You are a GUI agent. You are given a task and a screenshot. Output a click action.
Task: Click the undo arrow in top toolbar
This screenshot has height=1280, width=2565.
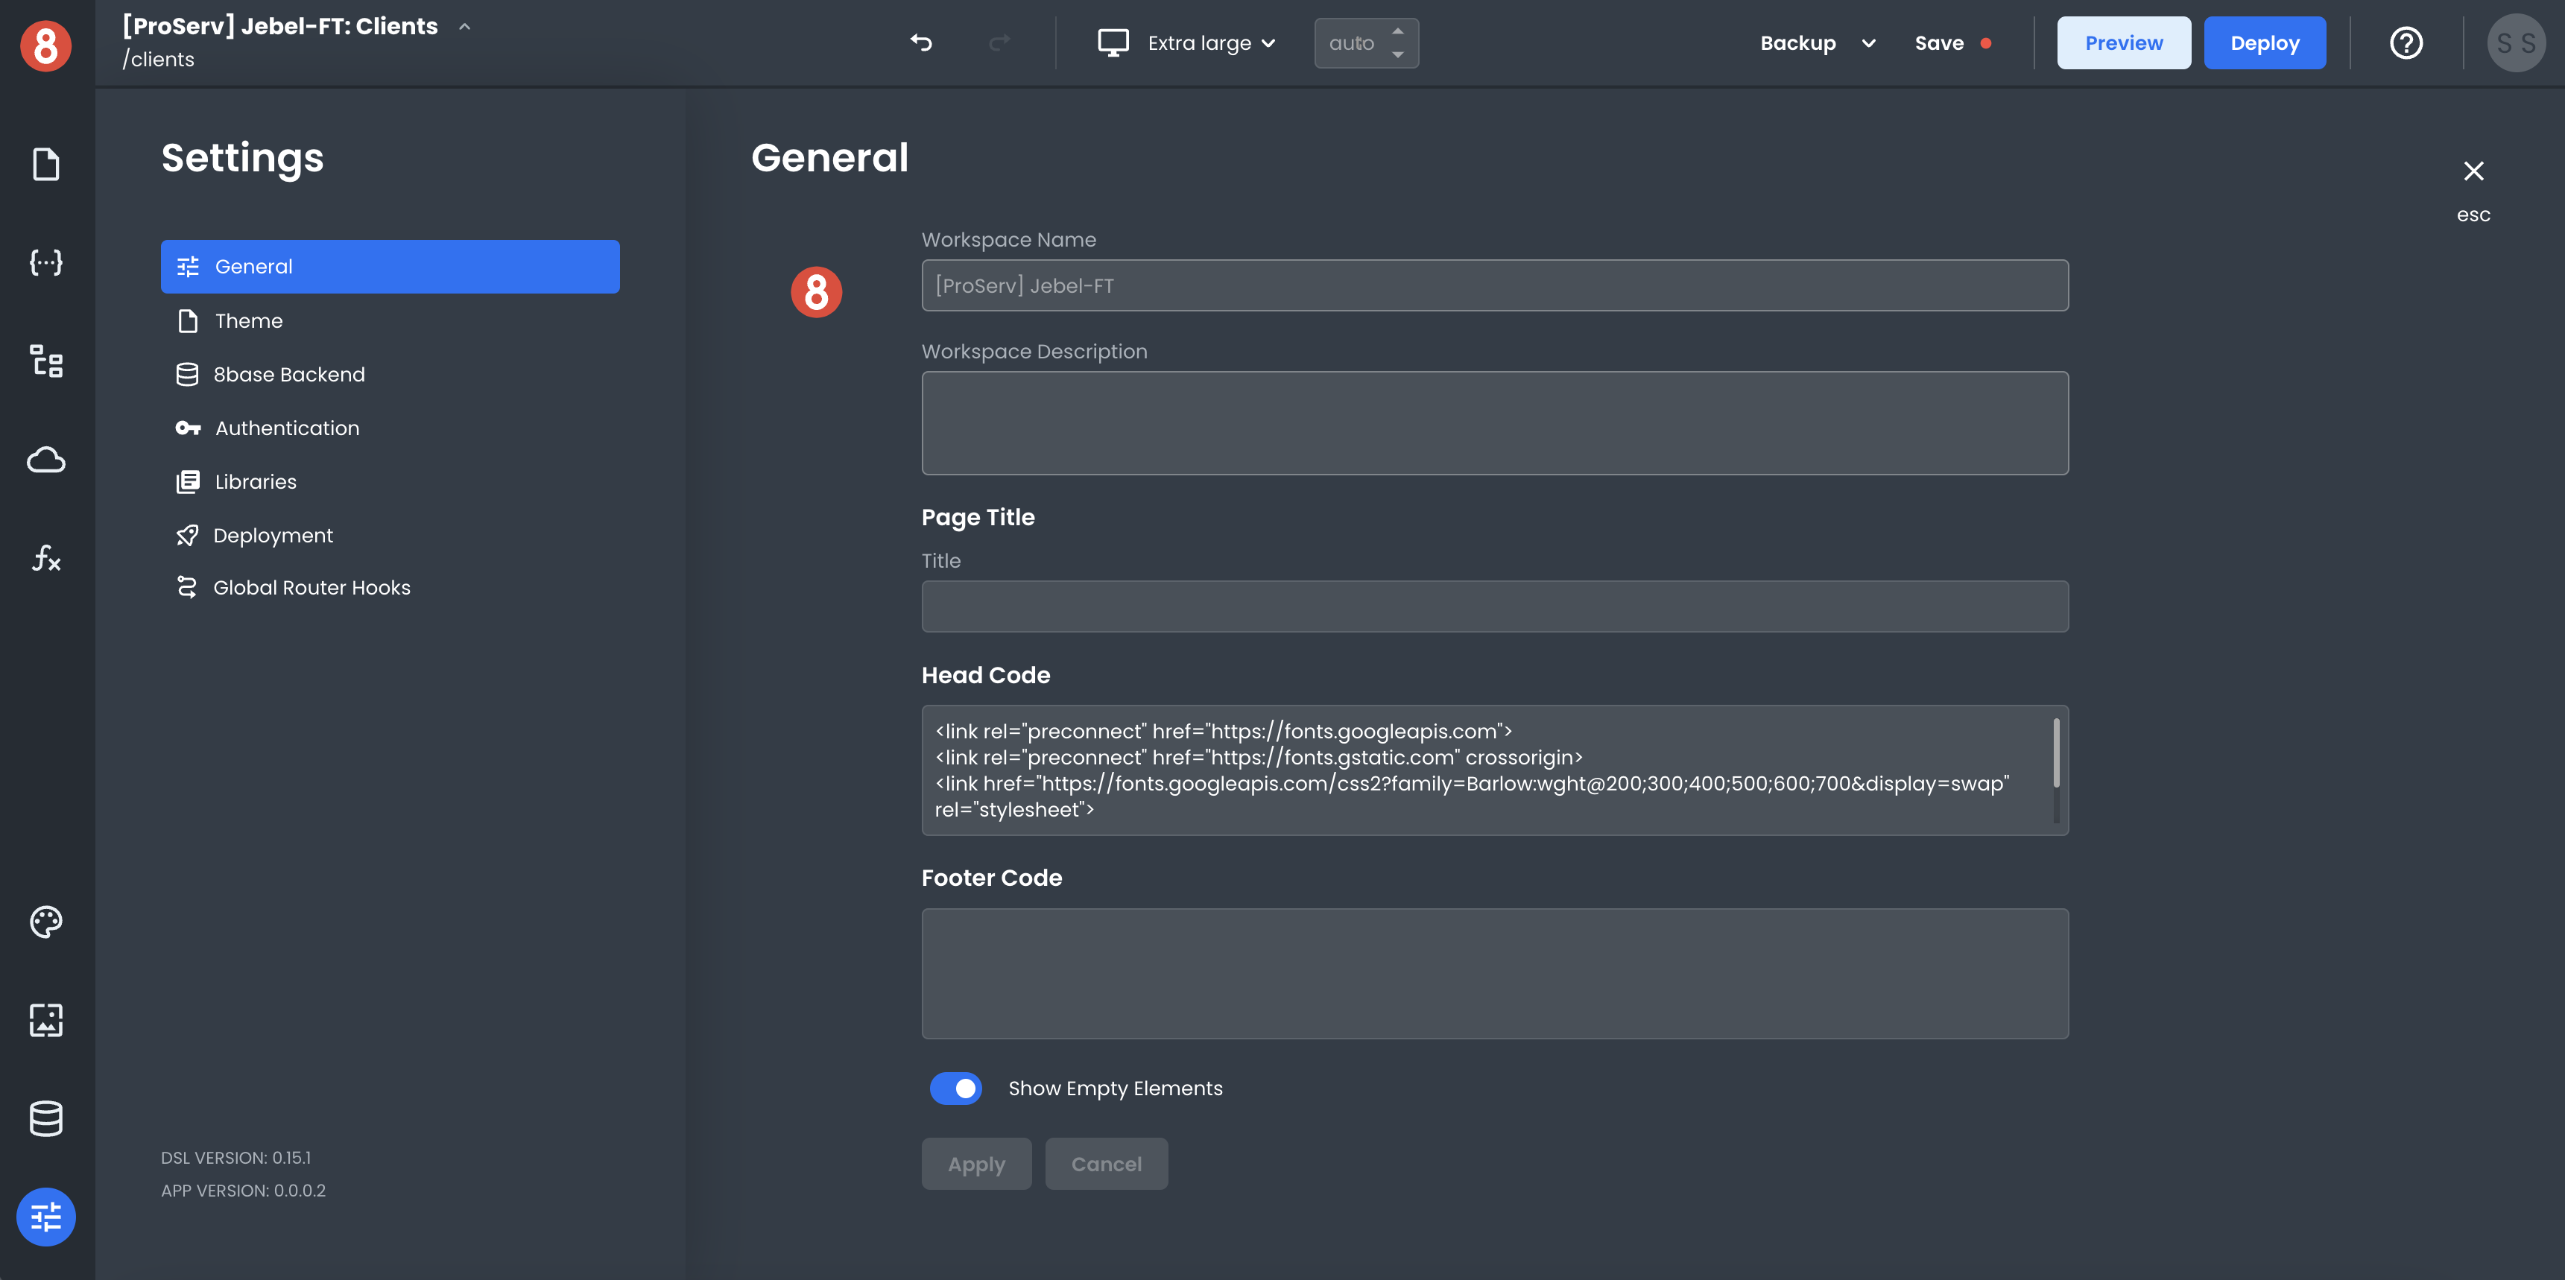point(921,42)
